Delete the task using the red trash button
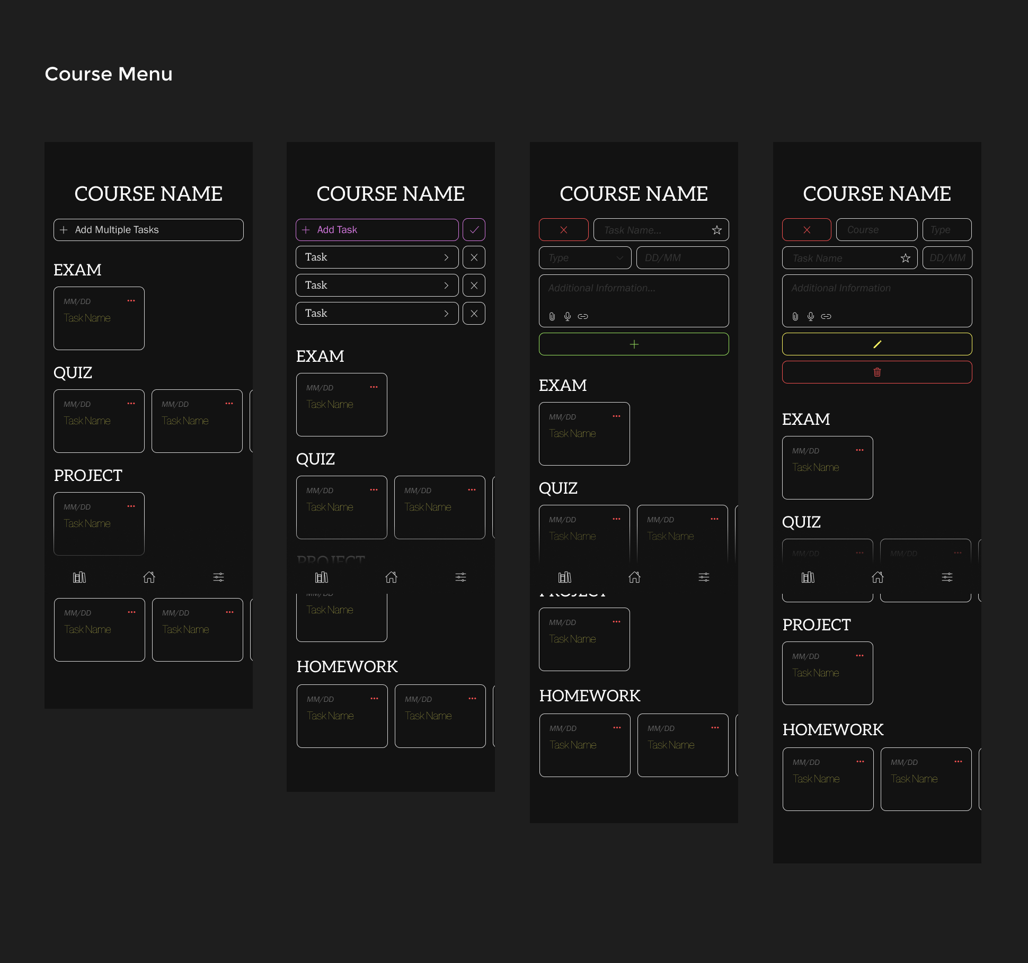Image resolution: width=1028 pixels, height=963 pixels. [x=877, y=372]
